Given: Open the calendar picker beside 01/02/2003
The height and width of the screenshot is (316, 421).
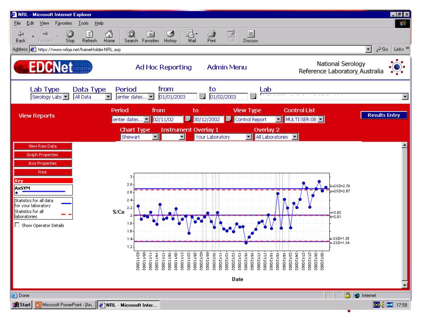Looking at the screenshot, I should (x=253, y=96).
